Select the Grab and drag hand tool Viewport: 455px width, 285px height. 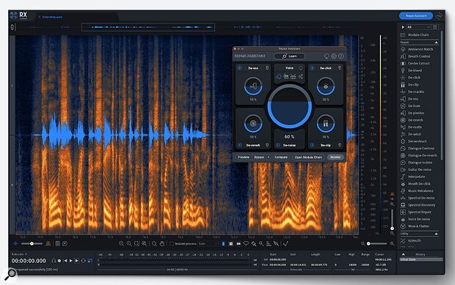tap(162, 243)
